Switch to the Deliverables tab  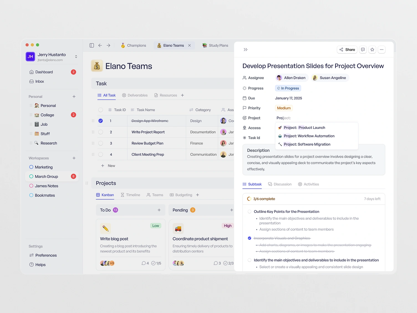pyautogui.click(x=138, y=95)
